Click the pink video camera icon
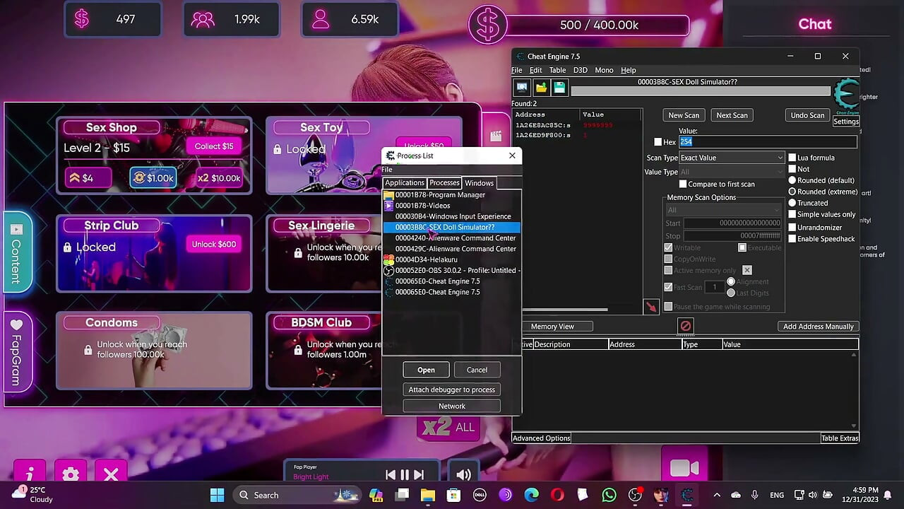Viewport: 904px width, 509px height. pyautogui.click(x=684, y=468)
